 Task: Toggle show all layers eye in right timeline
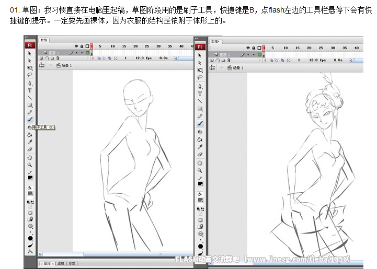tap(248, 48)
